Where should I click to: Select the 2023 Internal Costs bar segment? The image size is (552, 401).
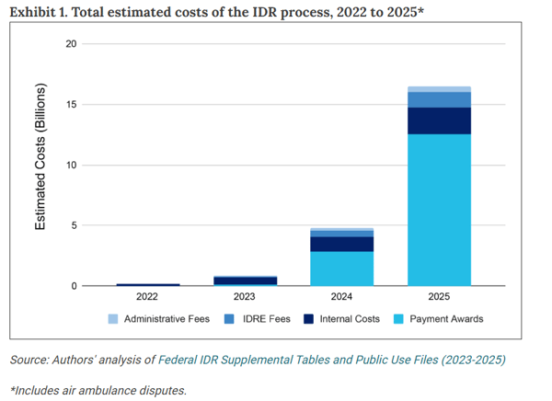click(x=245, y=281)
